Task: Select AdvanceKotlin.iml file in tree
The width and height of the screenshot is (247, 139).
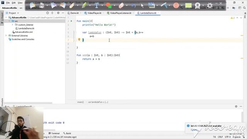Action: click(x=24, y=32)
